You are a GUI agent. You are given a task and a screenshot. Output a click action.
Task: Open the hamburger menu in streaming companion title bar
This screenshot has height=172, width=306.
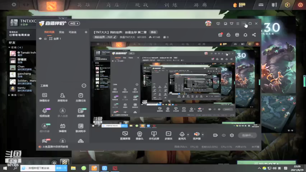pos(238,23)
